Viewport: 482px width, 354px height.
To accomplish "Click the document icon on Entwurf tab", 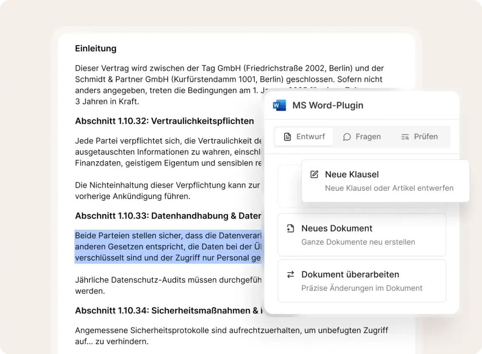I will tap(287, 137).
